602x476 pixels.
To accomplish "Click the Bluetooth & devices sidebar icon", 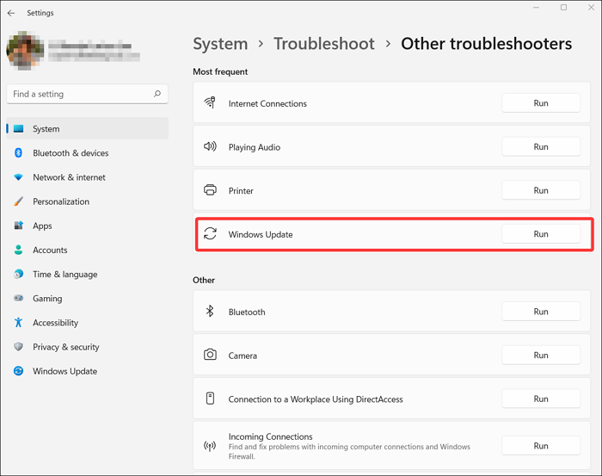I will click(18, 153).
